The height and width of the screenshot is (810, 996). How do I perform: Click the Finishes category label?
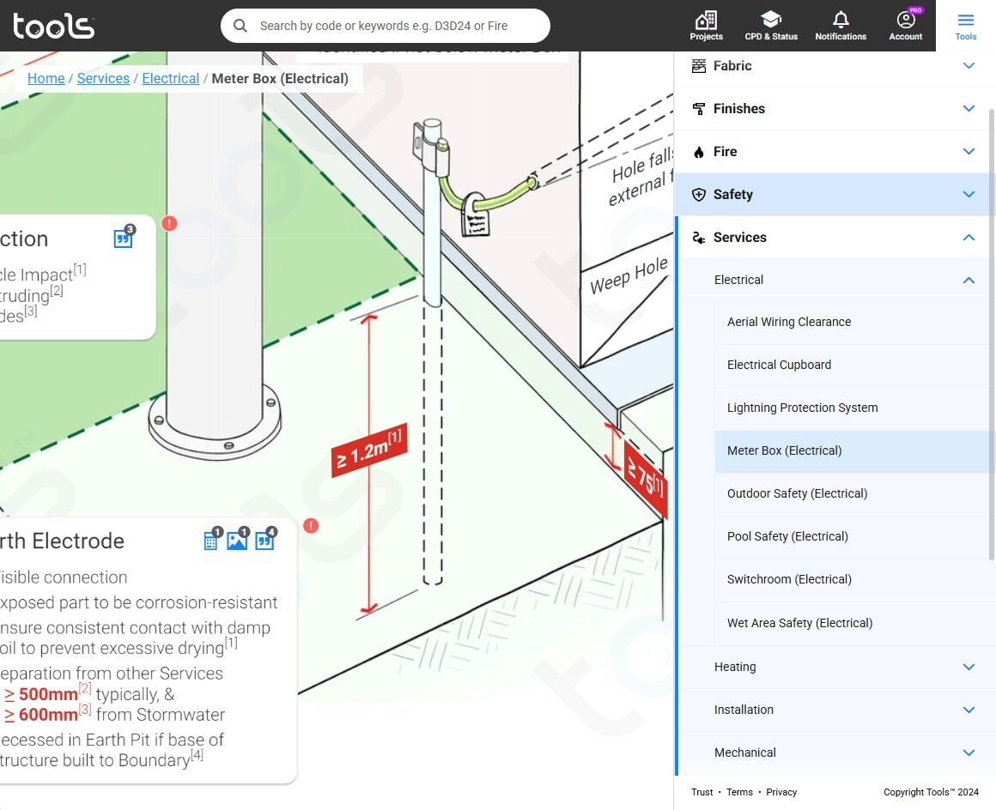tap(738, 109)
